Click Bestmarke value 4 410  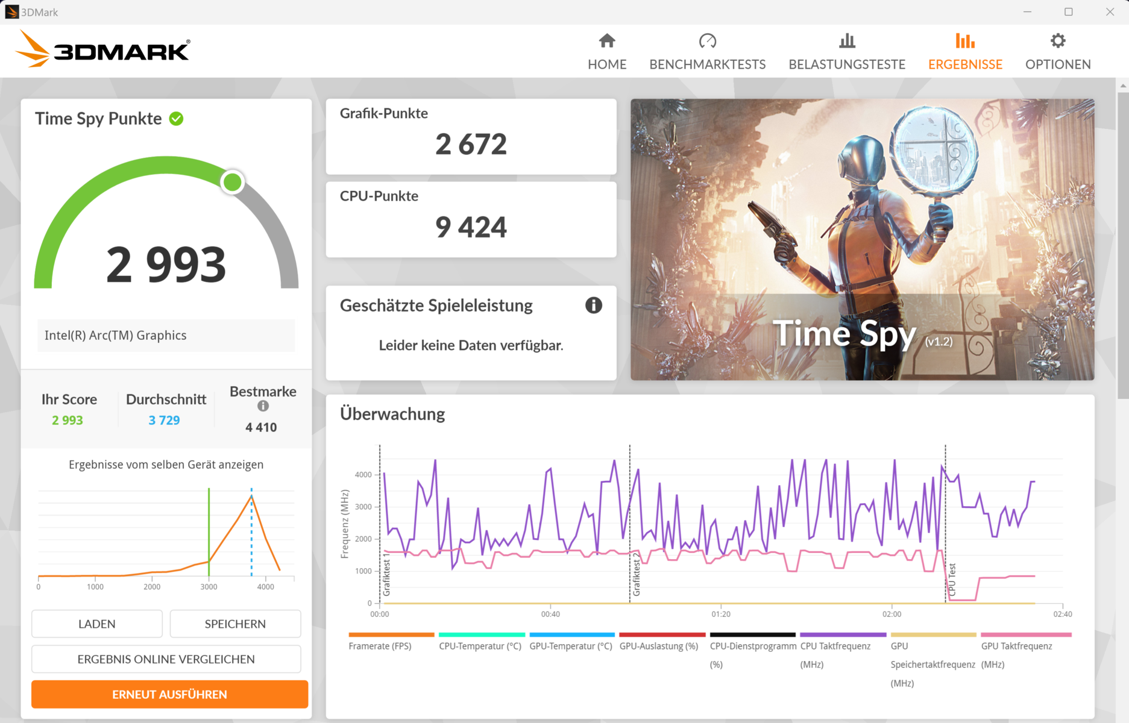click(x=261, y=427)
